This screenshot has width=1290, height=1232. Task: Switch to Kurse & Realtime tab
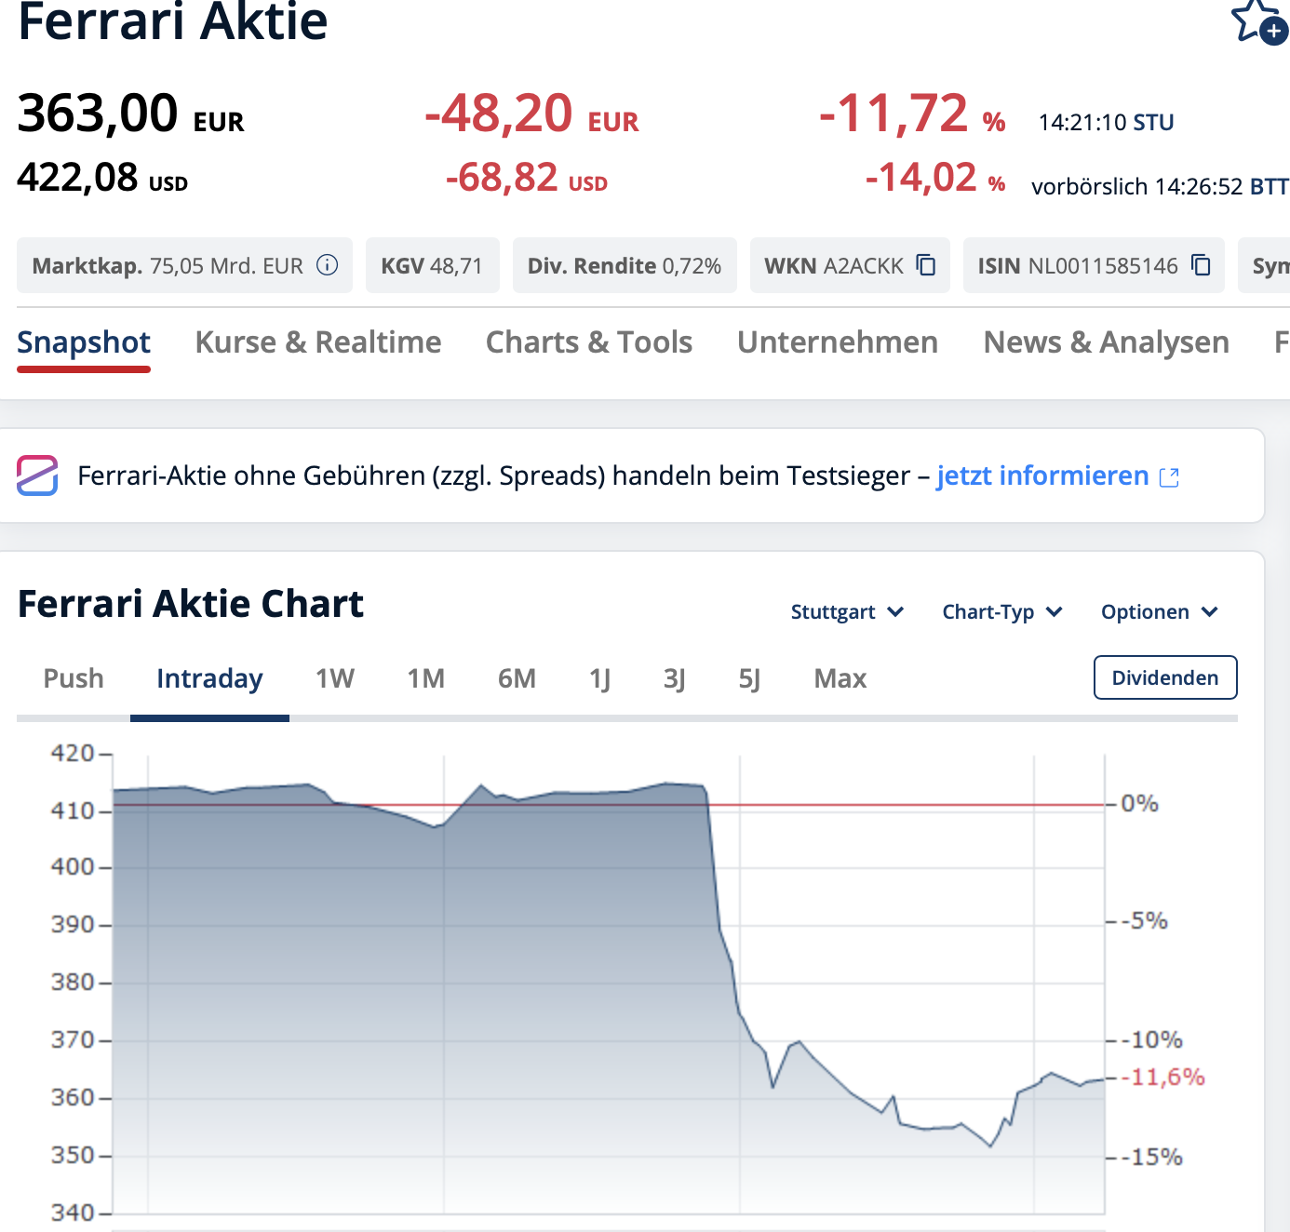pyautogui.click(x=318, y=342)
